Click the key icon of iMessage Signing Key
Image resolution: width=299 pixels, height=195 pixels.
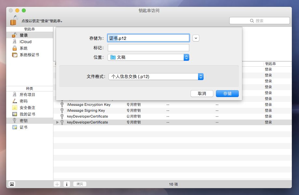[62, 110]
